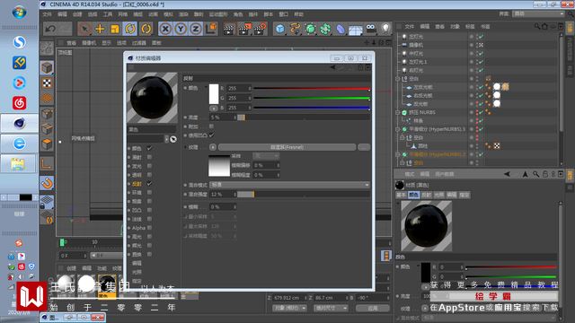Switch to Polygons mode orange cube
This screenshot has width=575, height=323.
click(x=47, y=144)
